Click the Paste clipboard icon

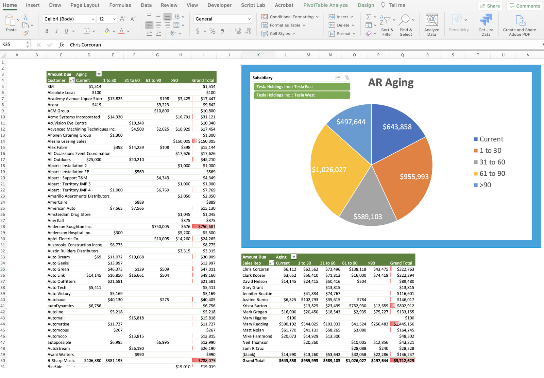click(10, 21)
